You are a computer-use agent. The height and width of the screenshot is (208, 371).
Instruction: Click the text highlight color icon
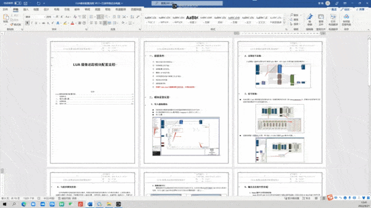point(65,23)
